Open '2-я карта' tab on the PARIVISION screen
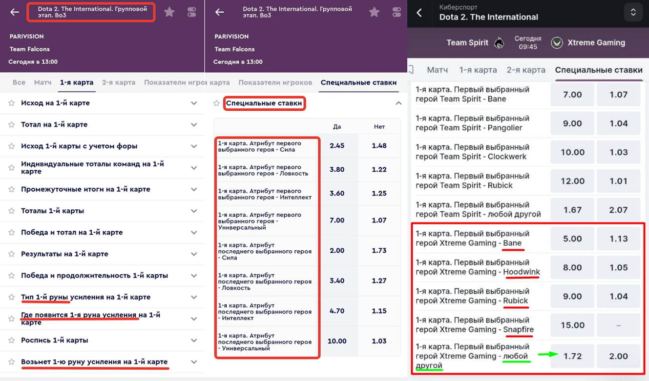649x381 pixels. point(119,82)
